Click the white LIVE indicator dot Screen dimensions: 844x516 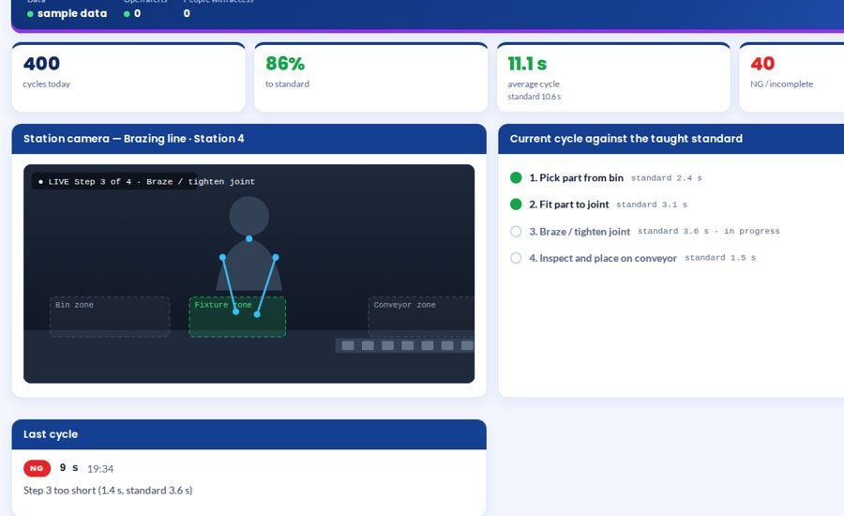coord(41,182)
